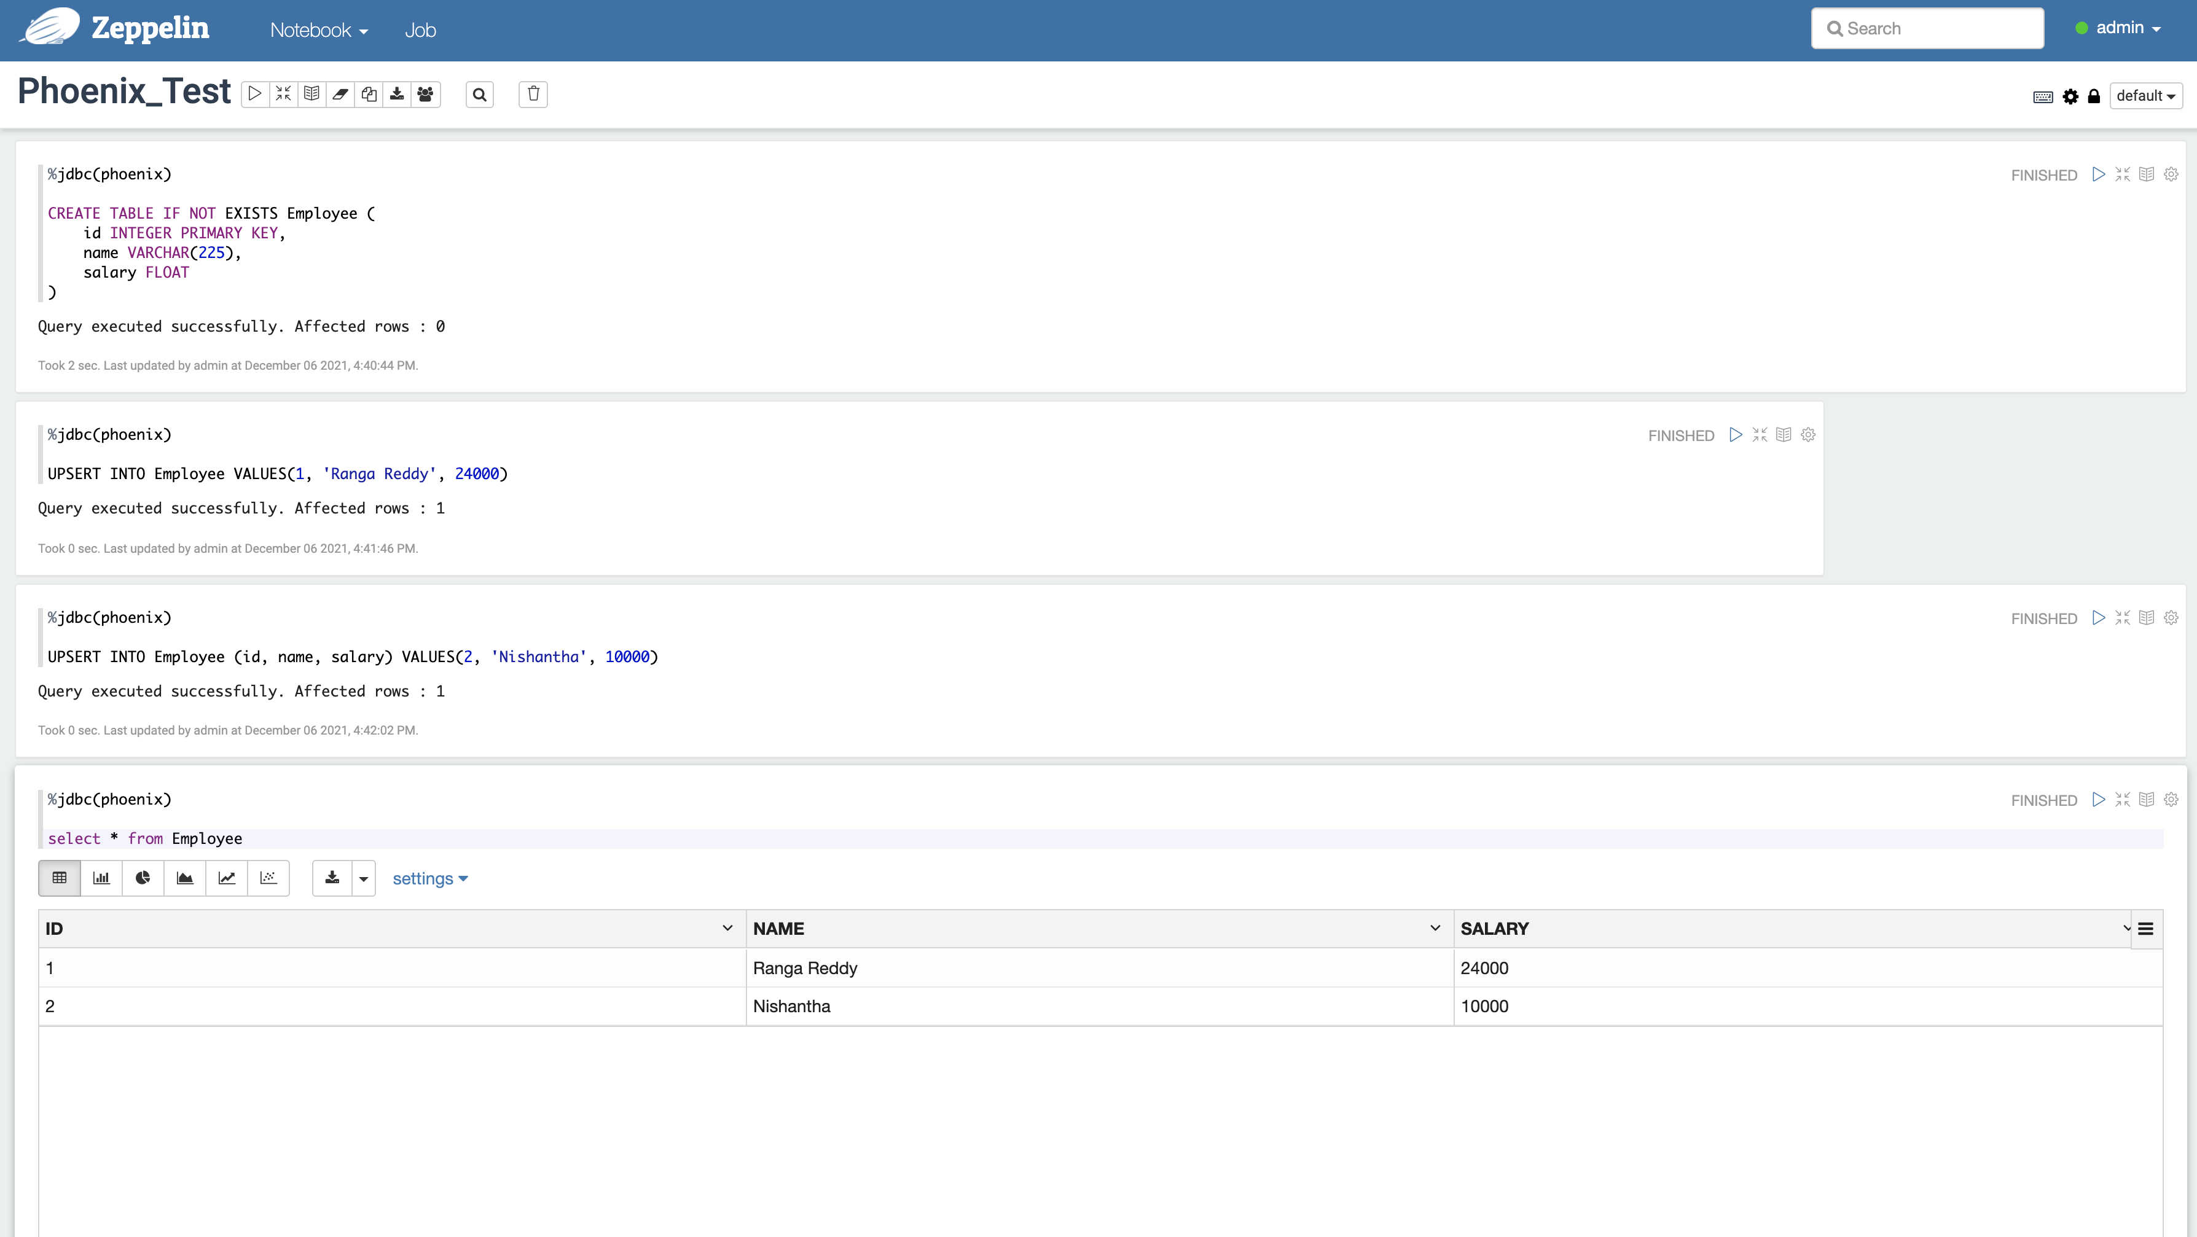Viewport: 2197px width, 1237px height.
Task: Click the area chart icon in select query
Action: pyautogui.click(x=186, y=878)
